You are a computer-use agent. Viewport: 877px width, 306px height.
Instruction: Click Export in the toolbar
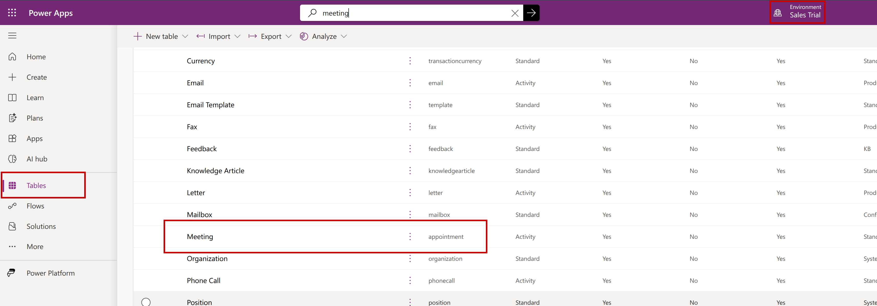point(265,36)
